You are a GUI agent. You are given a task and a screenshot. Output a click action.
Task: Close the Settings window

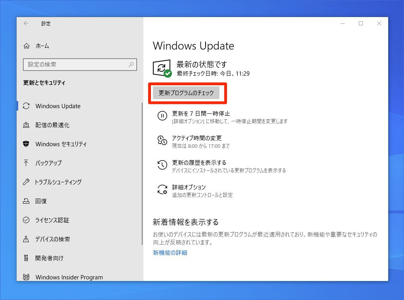(379, 23)
